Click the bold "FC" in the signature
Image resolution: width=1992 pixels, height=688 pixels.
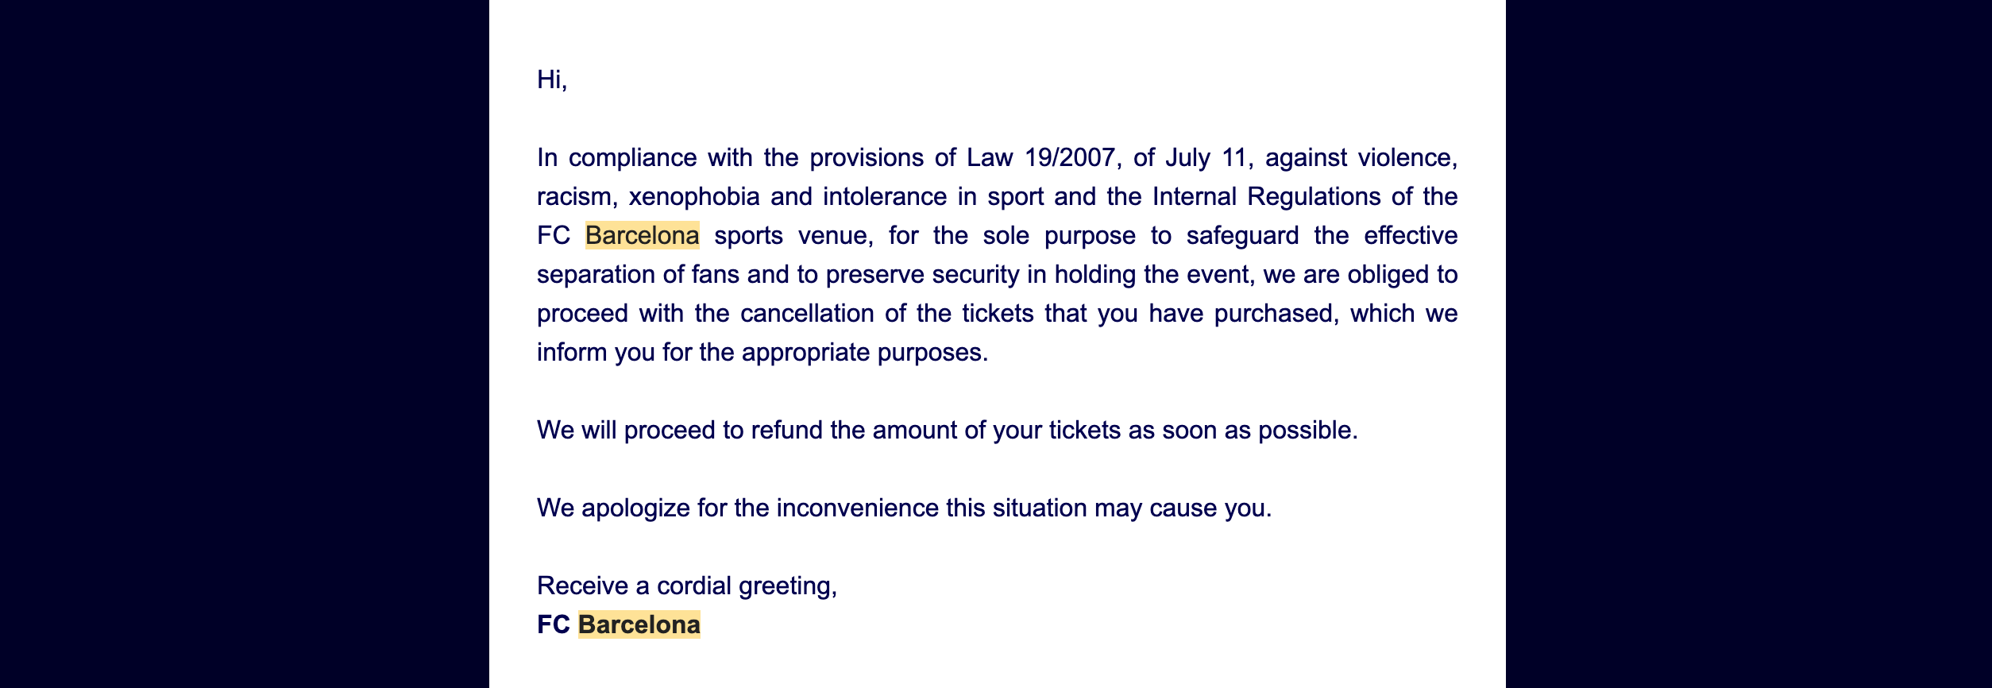(554, 625)
